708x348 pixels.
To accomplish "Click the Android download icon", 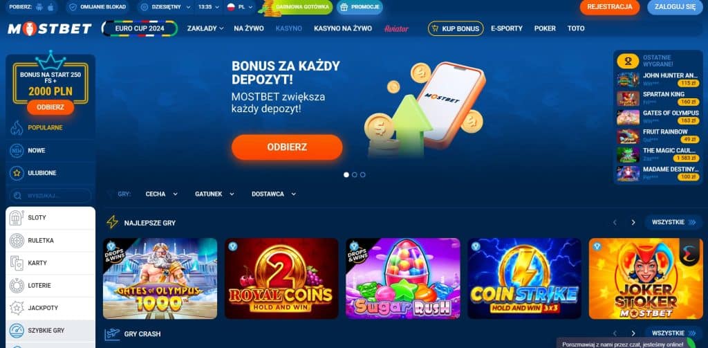I will click(39, 7).
